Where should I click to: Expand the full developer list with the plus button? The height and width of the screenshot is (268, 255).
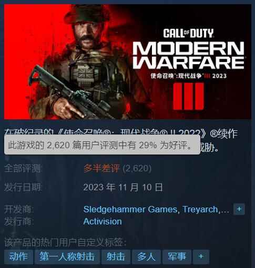pyautogui.click(x=239, y=209)
